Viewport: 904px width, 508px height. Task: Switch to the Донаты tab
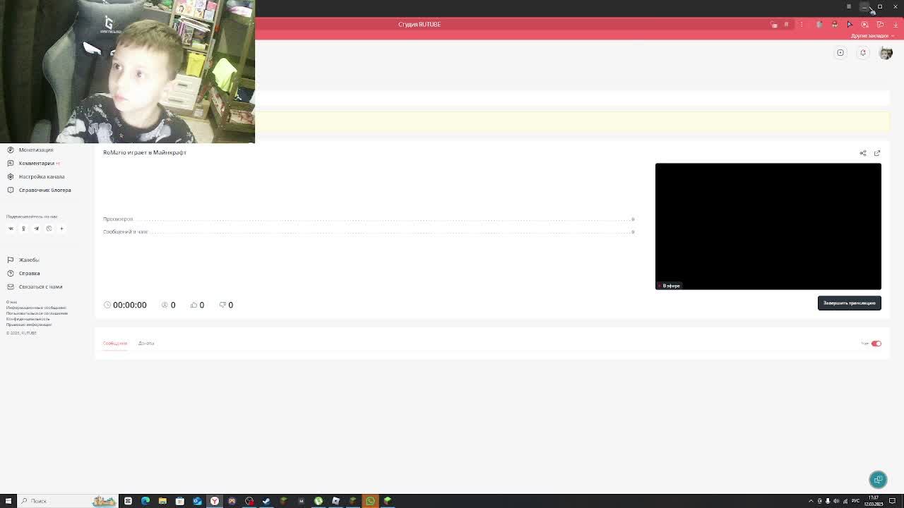click(146, 343)
